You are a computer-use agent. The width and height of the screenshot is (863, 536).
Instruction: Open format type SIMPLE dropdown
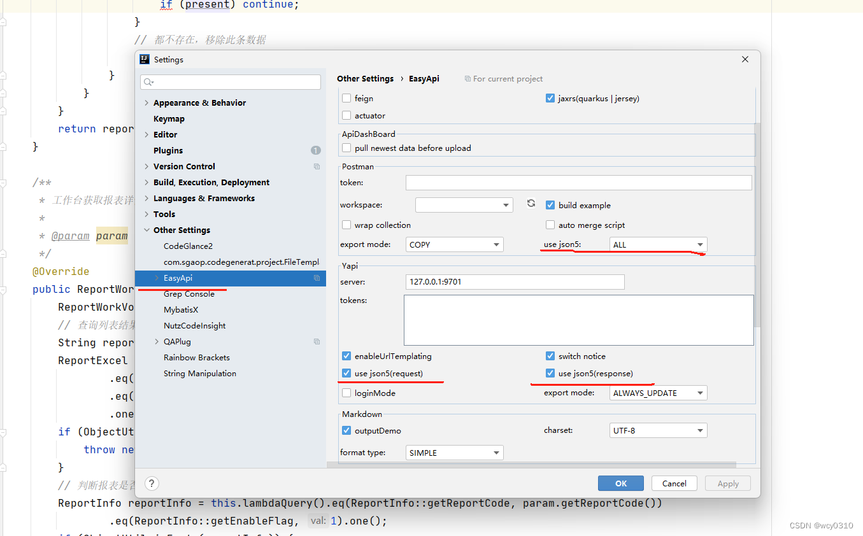pos(455,453)
